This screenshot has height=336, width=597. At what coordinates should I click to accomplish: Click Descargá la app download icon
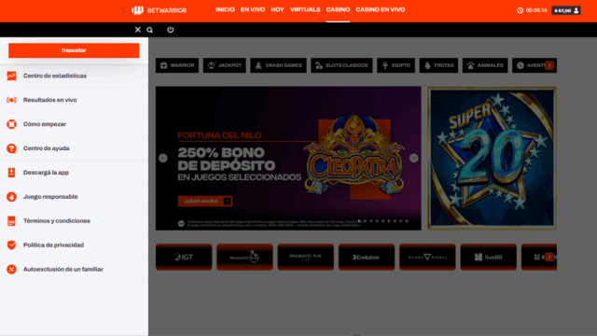pyautogui.click(x=11, y=173)
